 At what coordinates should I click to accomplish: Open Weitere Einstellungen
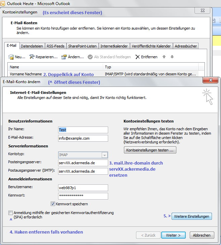pyautogui.click(x=192, y=216)
